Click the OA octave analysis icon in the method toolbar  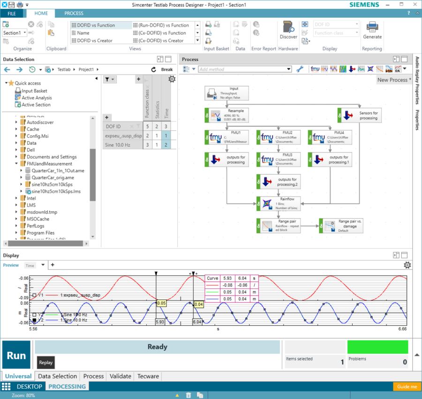[x=399, y=69]
